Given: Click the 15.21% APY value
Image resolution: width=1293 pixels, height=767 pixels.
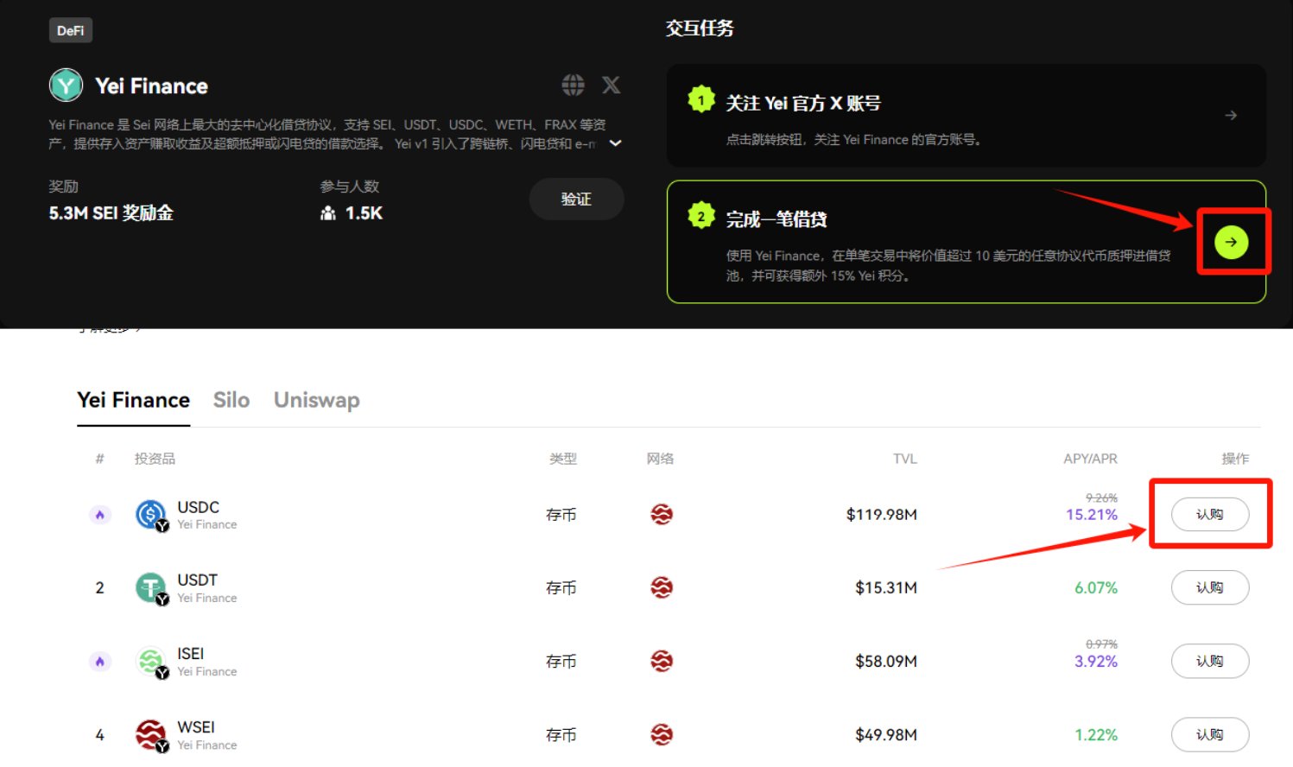Looking at the screenshot, I should click(1091, 515).
